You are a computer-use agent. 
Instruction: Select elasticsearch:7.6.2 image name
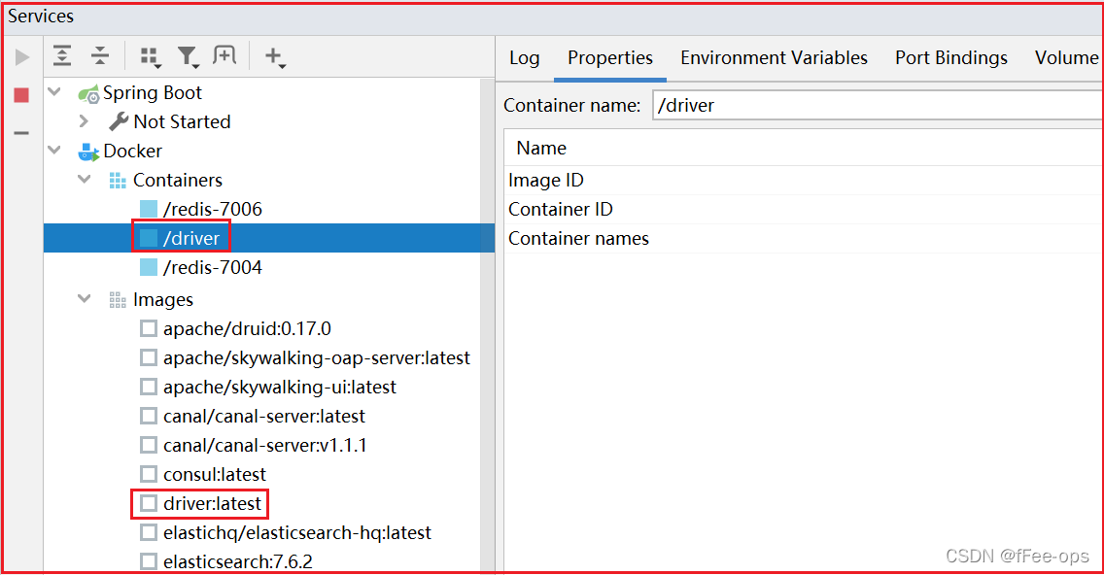click(238, 561)
